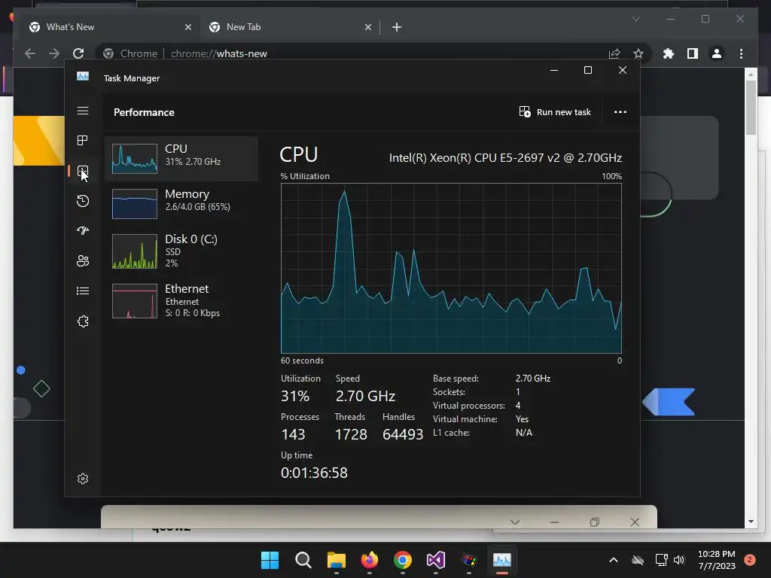Screen dimensions: 771x578
Task: Go forward in Chrome
Action: point(54,53)
